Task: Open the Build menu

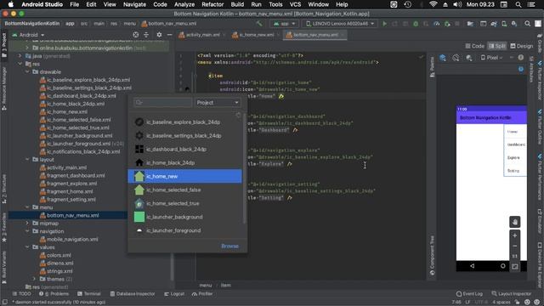Action: pos(237,4)
